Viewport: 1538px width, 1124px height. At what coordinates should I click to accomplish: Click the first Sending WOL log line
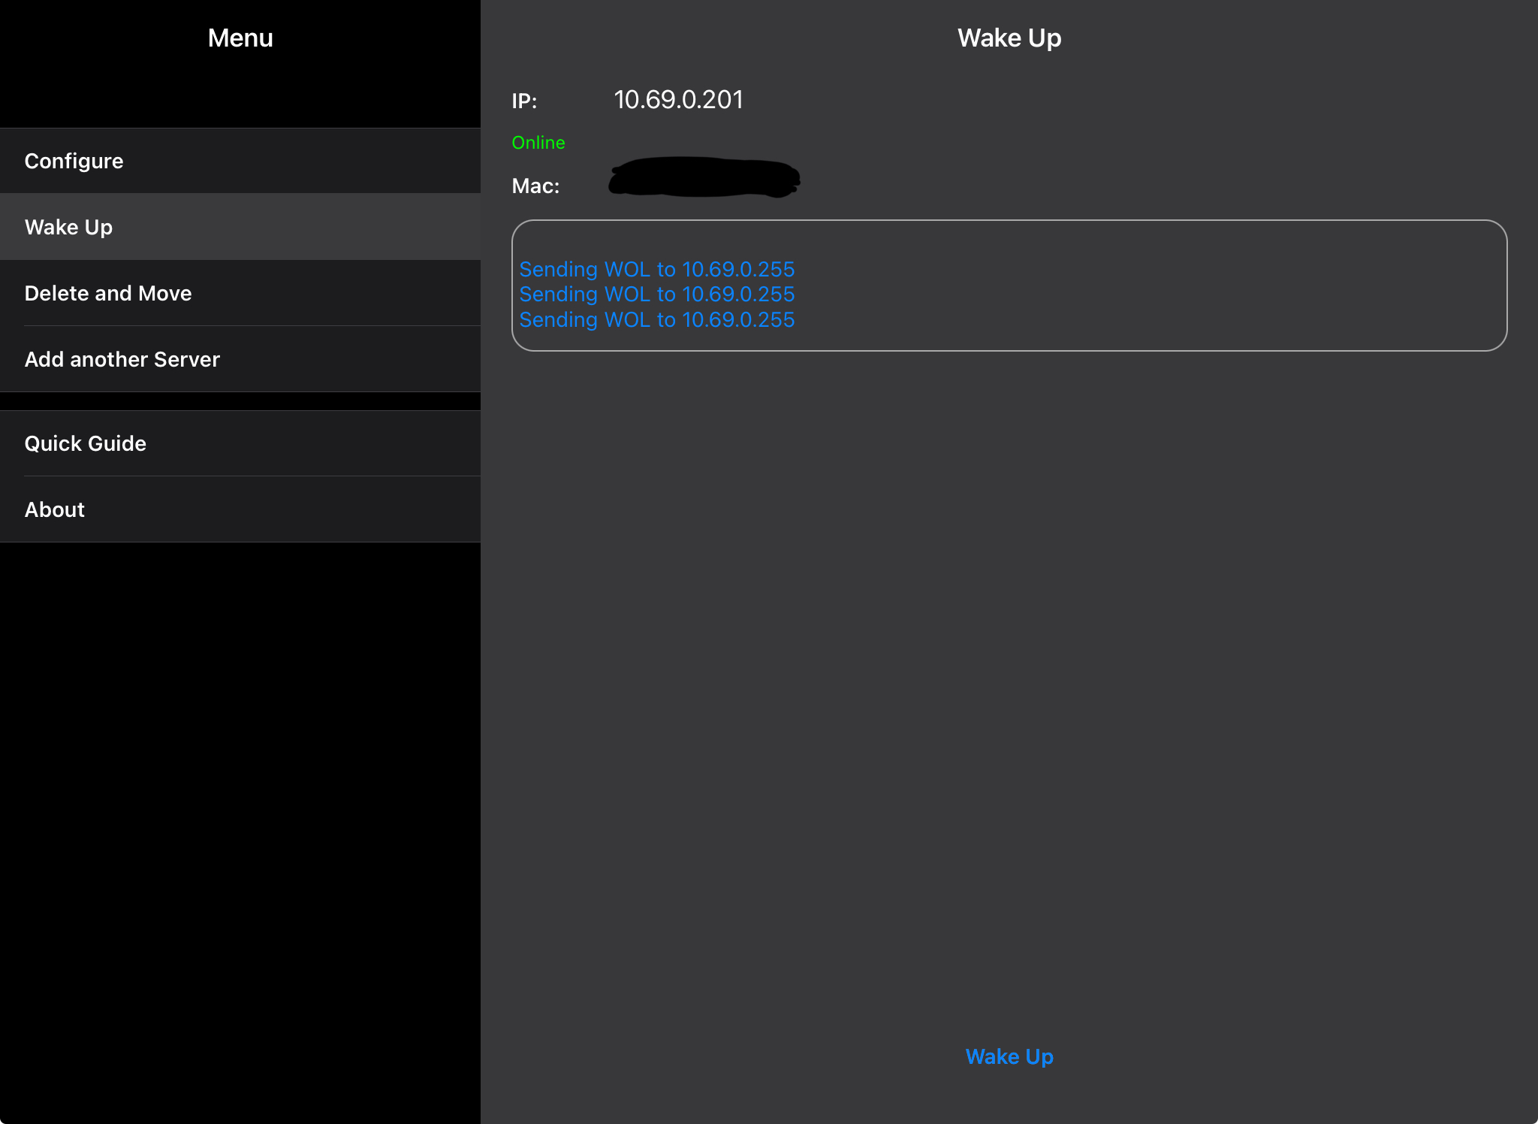pos(656,269)
